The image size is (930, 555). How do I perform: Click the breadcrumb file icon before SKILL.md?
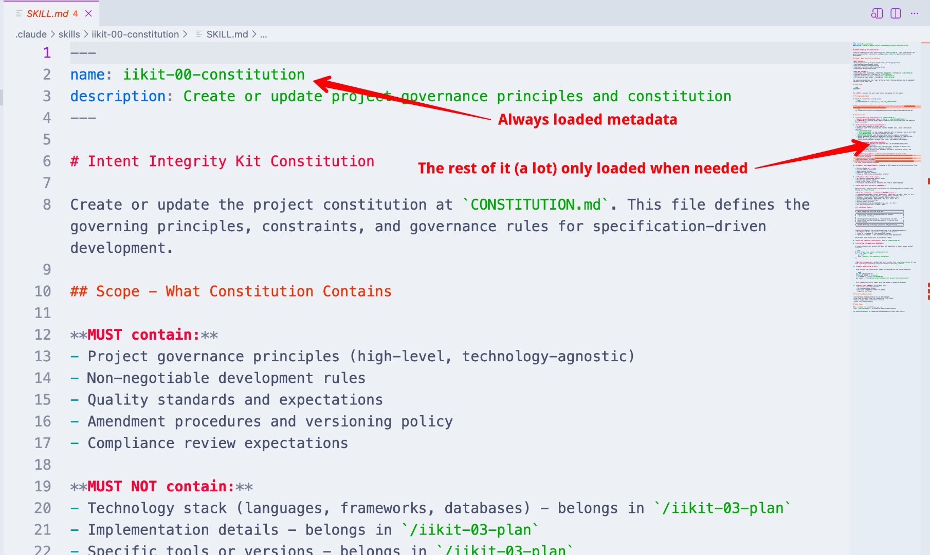199,34
